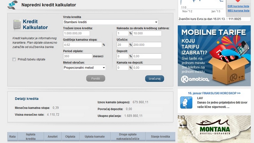The height and width of the screenshot is (143, 254).
Task: Click the Anuitet column header
Action: pos(53,137)
